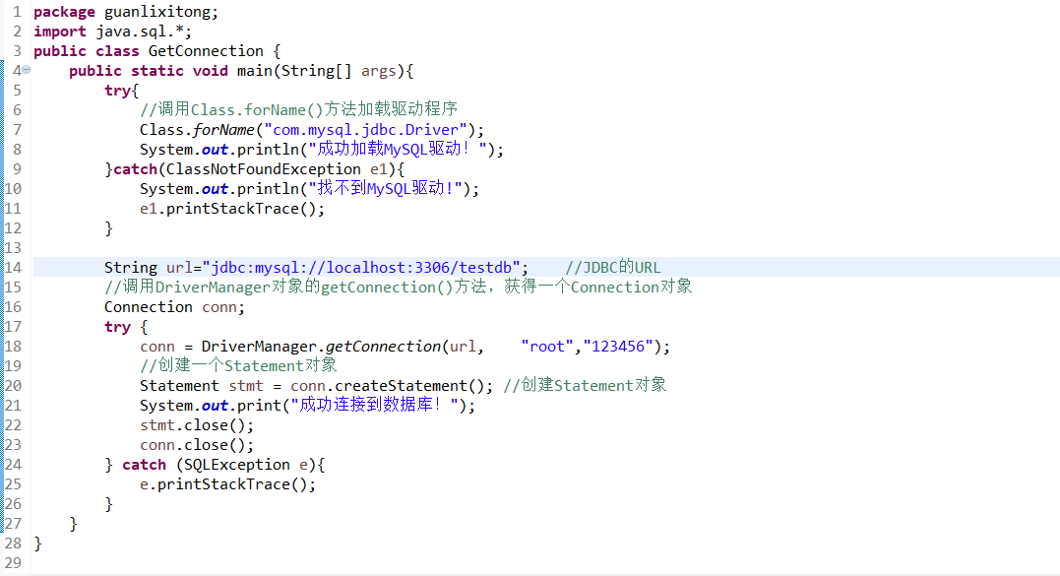Click 'e.printStackTrace();' on line 25
The width and height of the screenshot is (1060, 576).
(227, 484)
